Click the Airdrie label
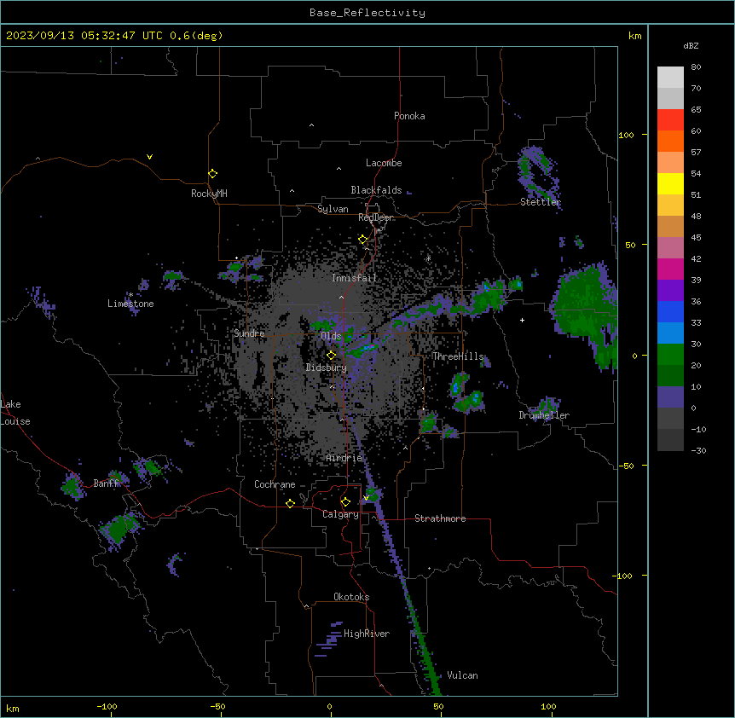Viewport: 735px width, 718px height. click(344, 458)
